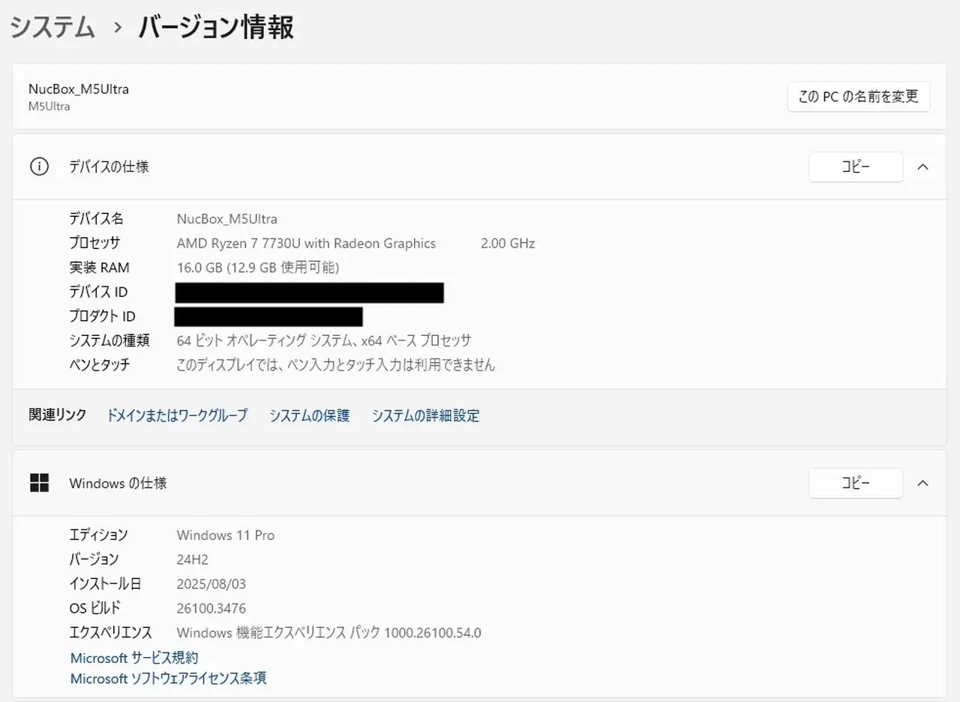The image size is (960, 702).
Task: Click the デバイスの仕様 section heading
Action: 109,166
